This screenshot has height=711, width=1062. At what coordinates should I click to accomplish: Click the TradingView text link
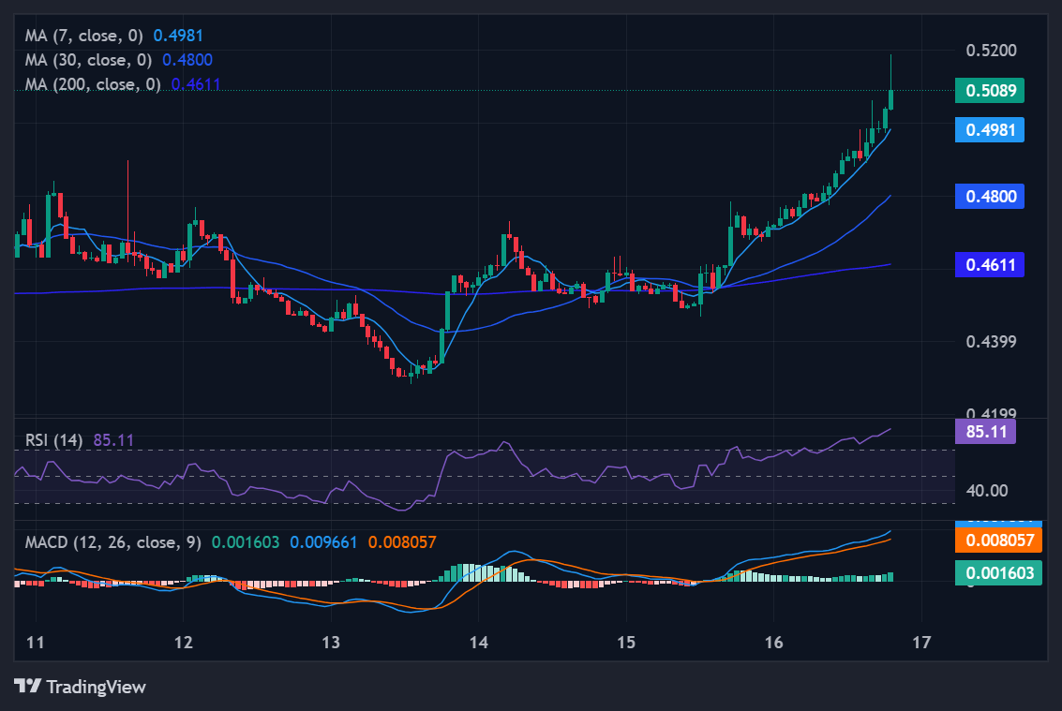96,687
